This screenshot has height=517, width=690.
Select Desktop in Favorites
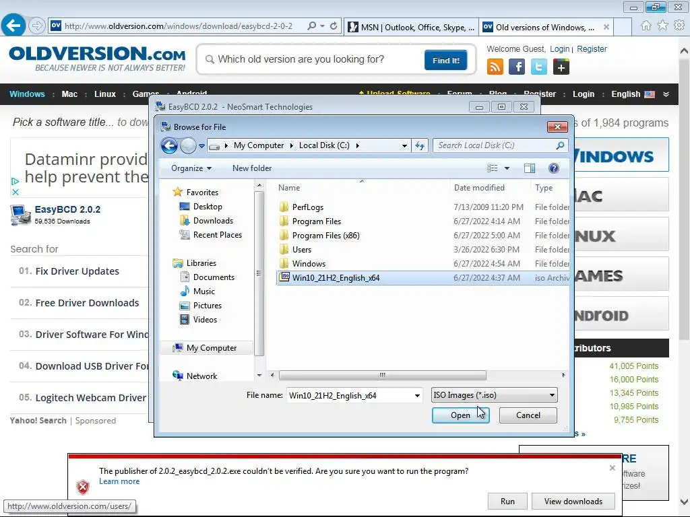click(x=208, y=206)
